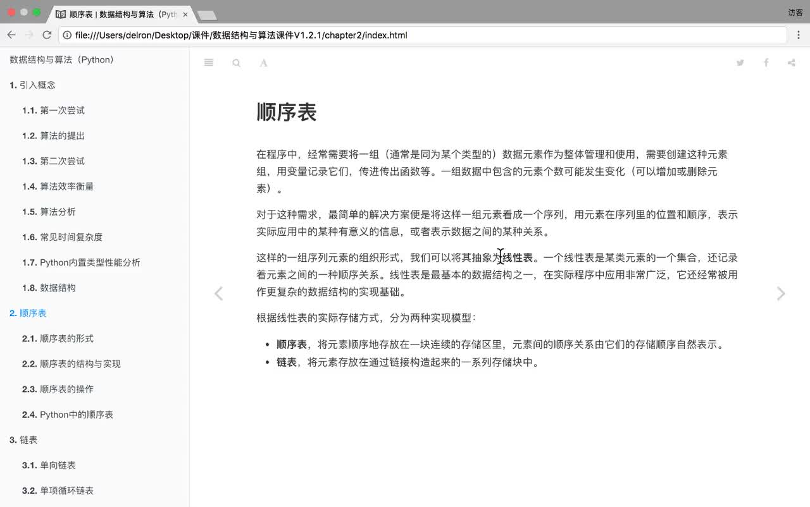Click the line 根据线性表的实际存储方式
This screenshot has height=507, width=810.
(366, 317)
